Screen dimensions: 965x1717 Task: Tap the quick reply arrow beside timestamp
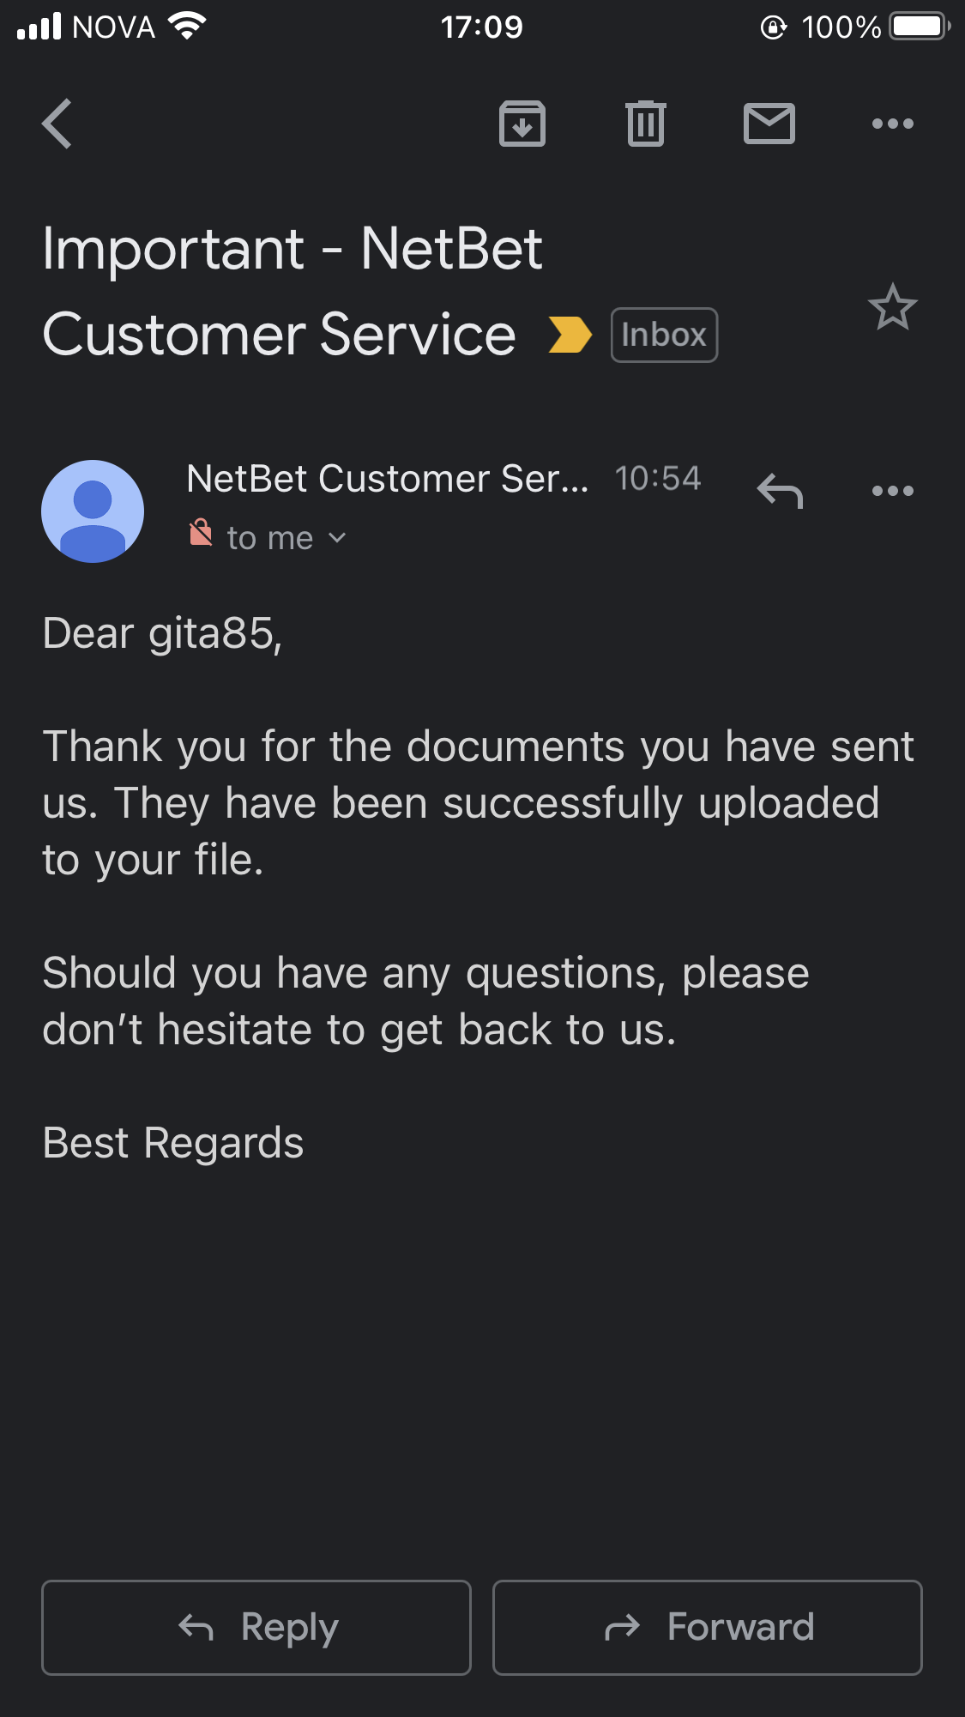coord(780,491)
